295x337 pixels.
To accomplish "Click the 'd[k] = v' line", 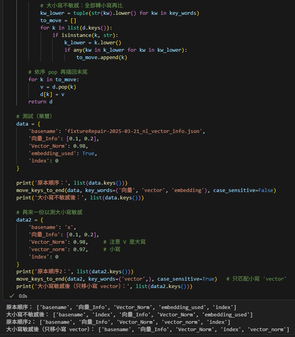I will pyautogui.click(x=52, y=94).
